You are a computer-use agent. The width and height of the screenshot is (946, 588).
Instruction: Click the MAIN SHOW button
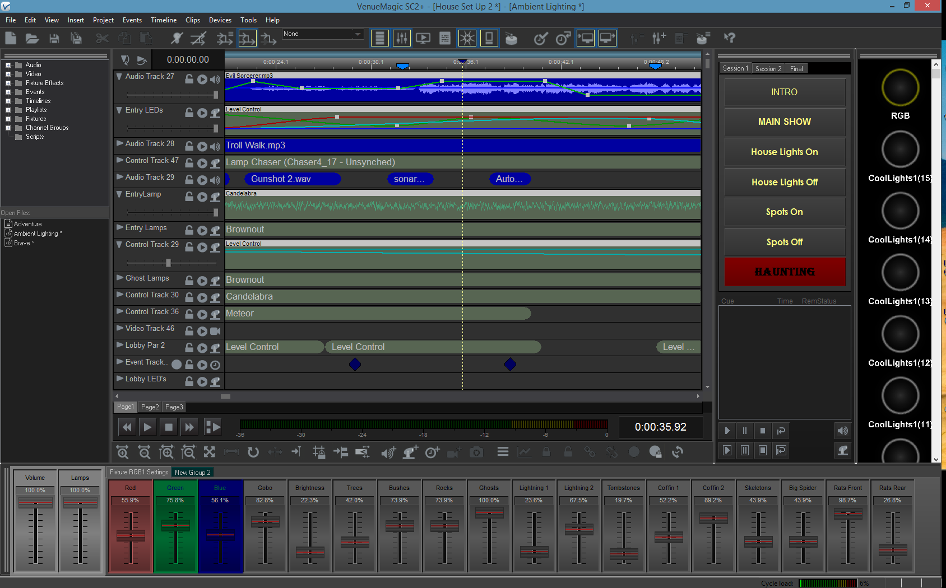(785, 122)
